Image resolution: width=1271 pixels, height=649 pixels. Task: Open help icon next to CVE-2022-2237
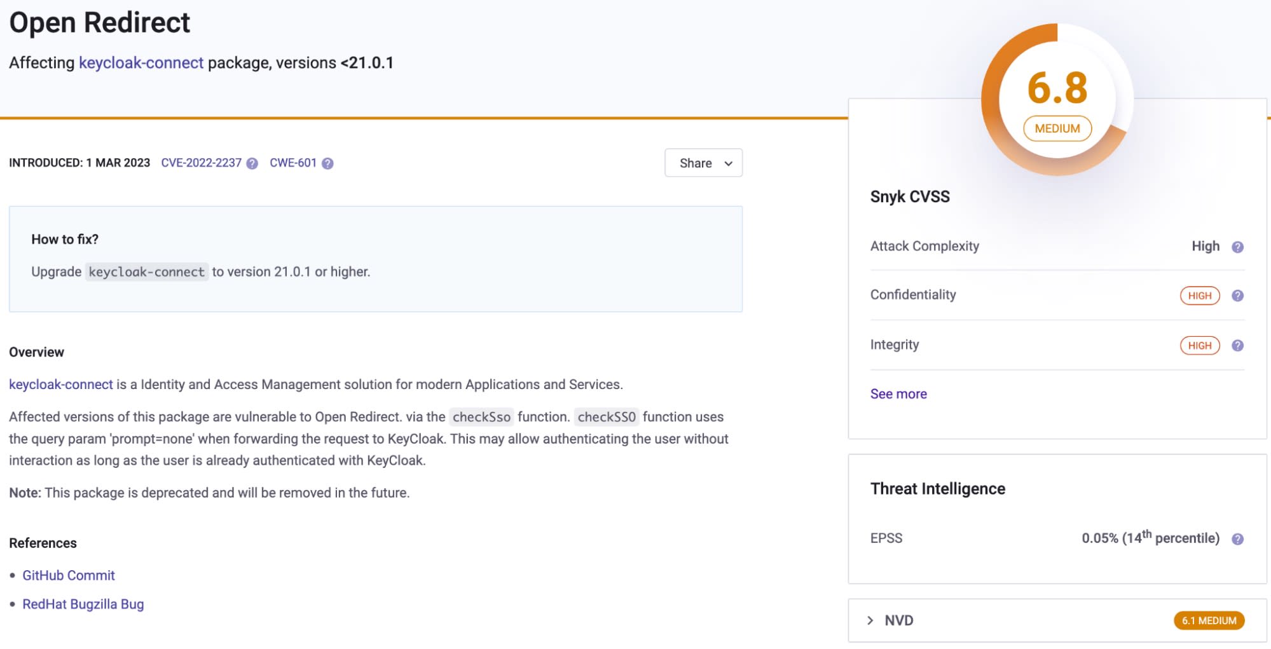coord(252,163)
